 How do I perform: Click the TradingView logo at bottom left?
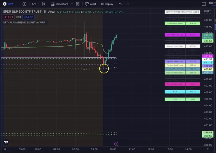pyautogui.click(x=6, y=142)
